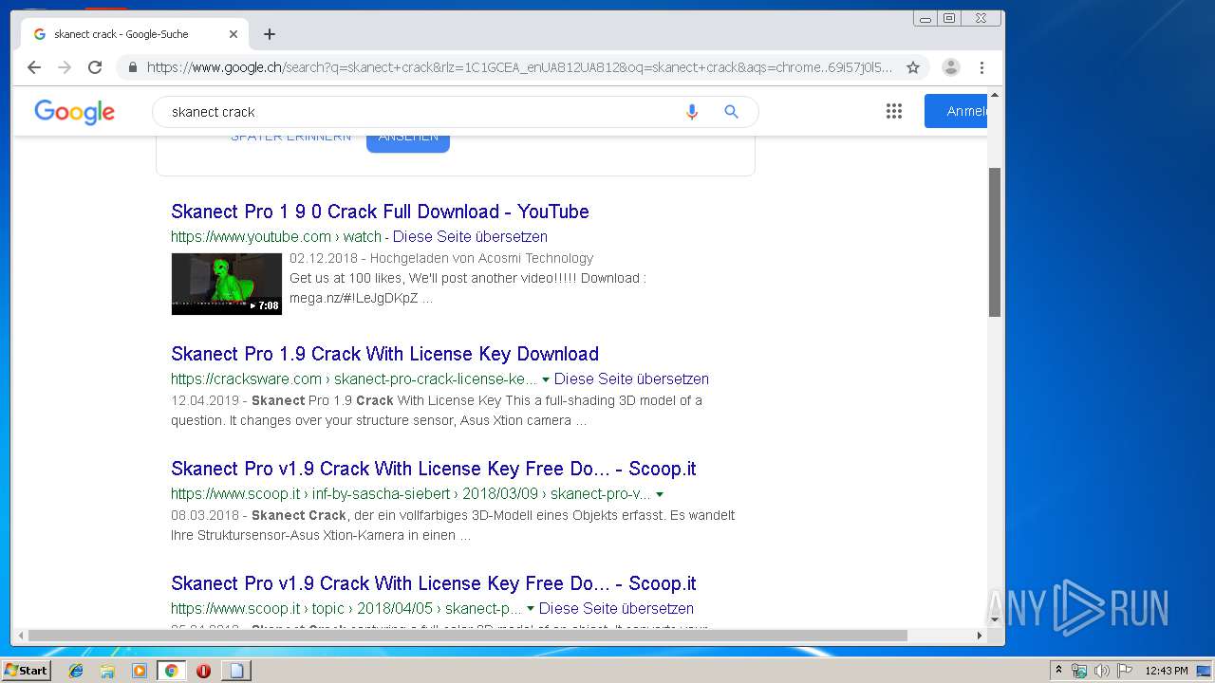
Task: Click the network tray icon
Action: coord(1079,671)
